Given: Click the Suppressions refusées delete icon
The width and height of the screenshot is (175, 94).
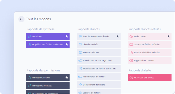Looking at the screenshot, I should (131, 61).
